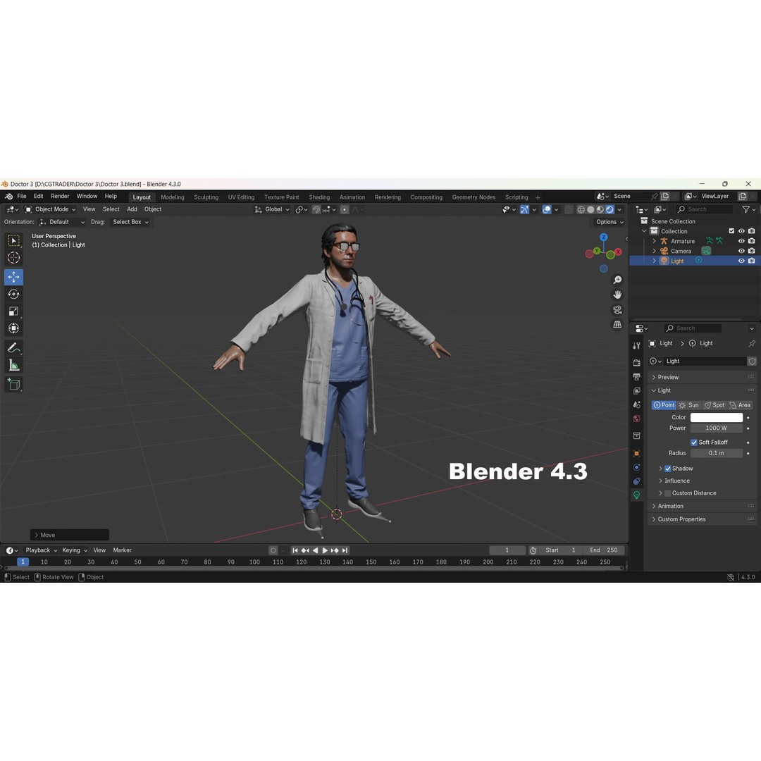Screen dimensions: 761x761
Task: Open the Light data properties tab
Action: point(637,495)
